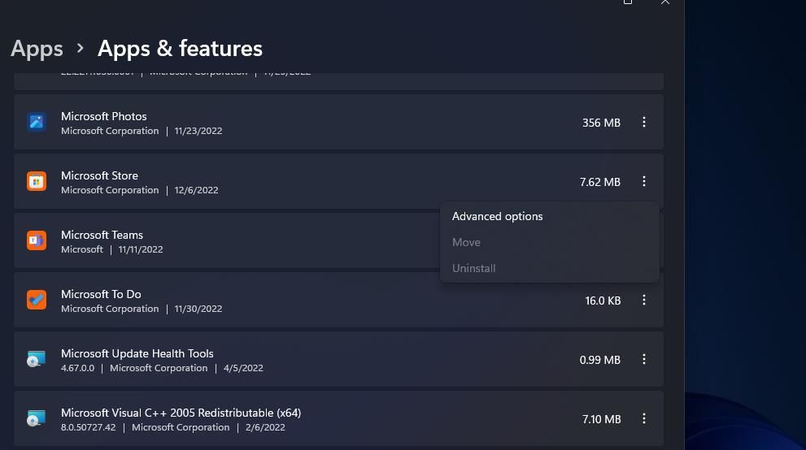The height and width of the screenshot is (450, 806).
Task: Go back to Apps via the breadcrumb
Action: 37,49
